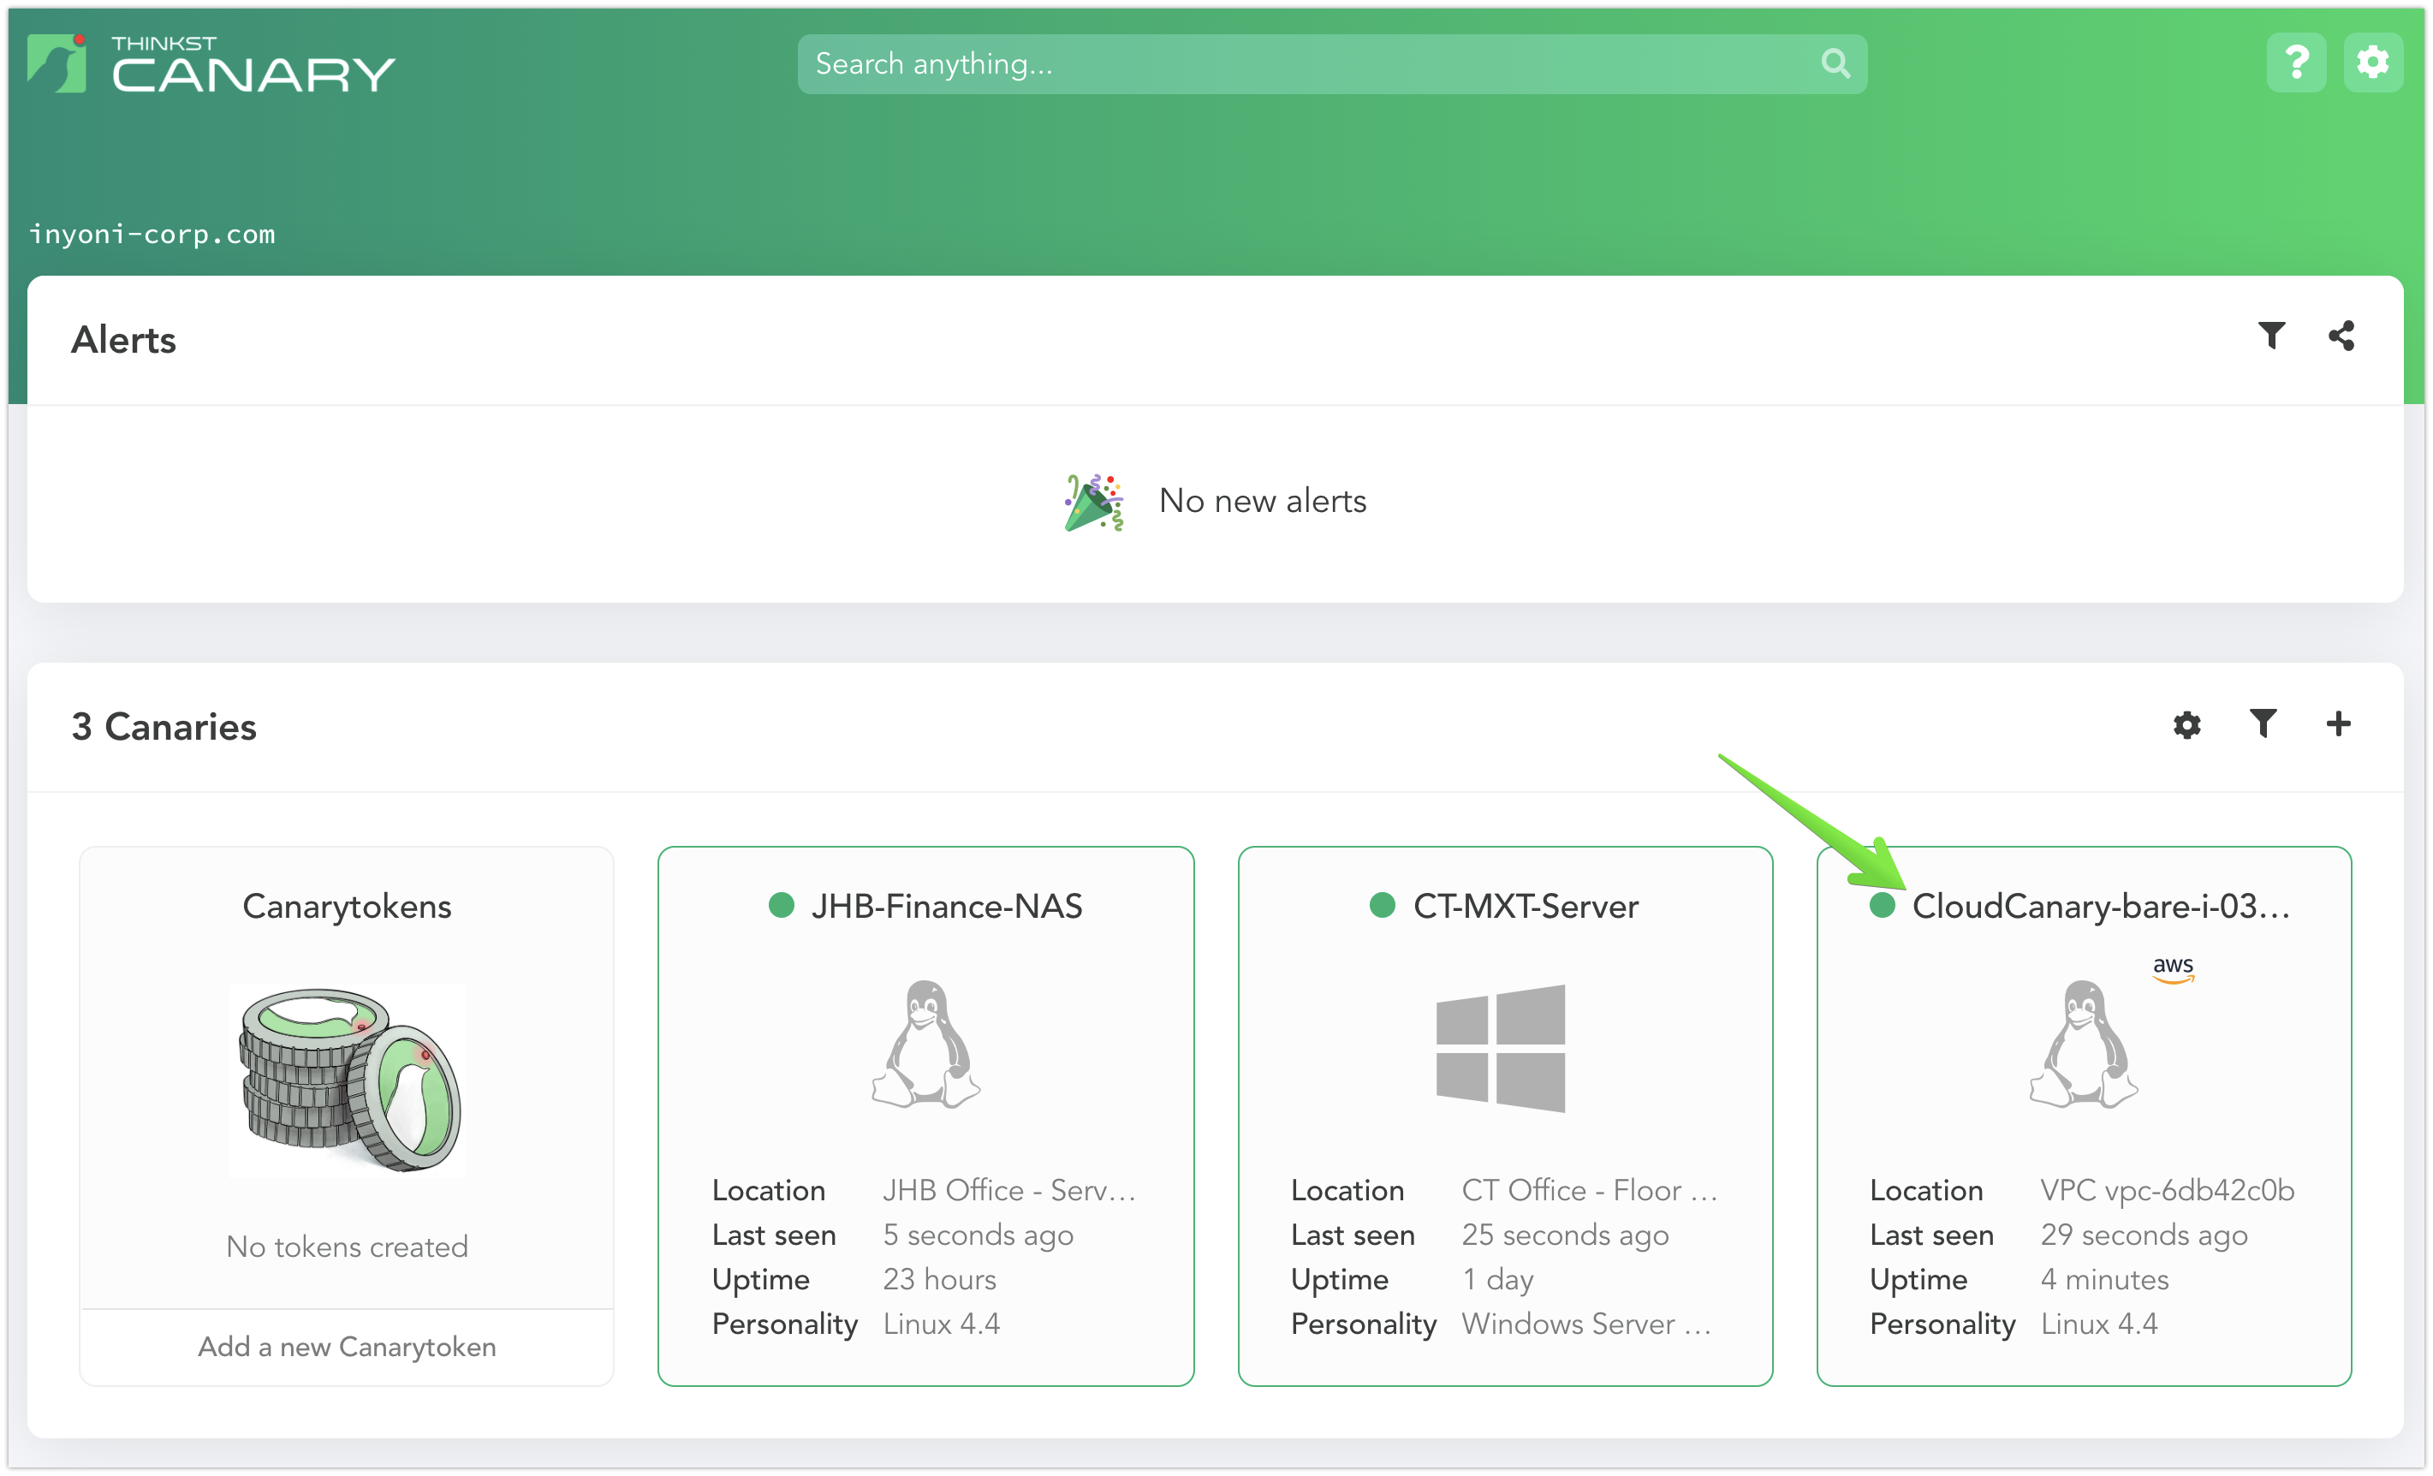The height and width of the screenshot is (1476, 2433).
Task: Click the Thinkst Canary logo
Action: (211, 64)
